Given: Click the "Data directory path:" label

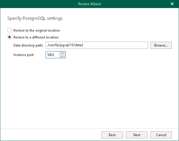Looking at the screenshot, I should pyautogui.click(x=28, y=45).
